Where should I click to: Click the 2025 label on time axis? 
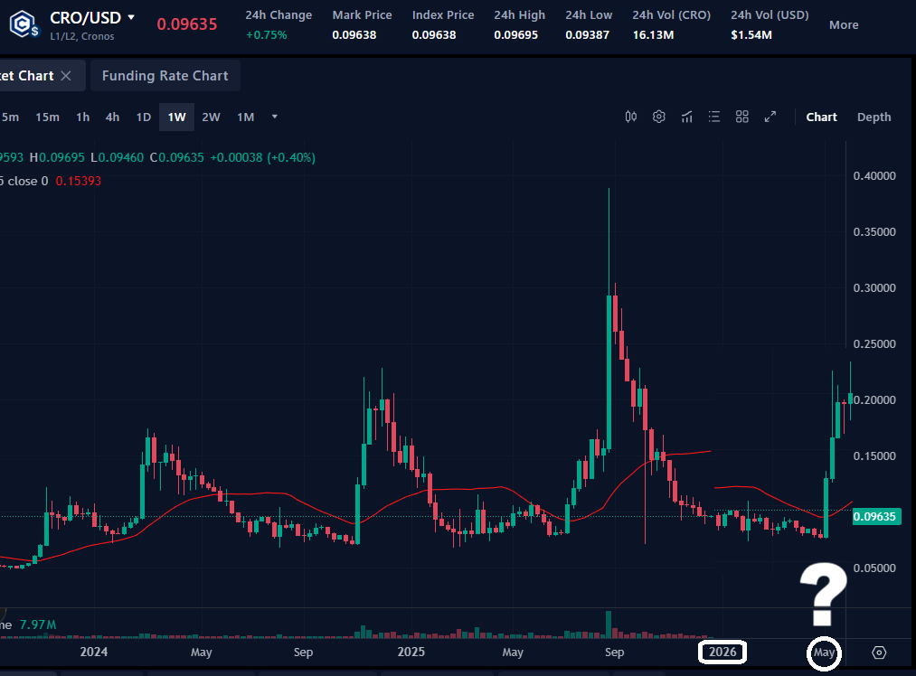pyautogui.click(x=411, y=652)
